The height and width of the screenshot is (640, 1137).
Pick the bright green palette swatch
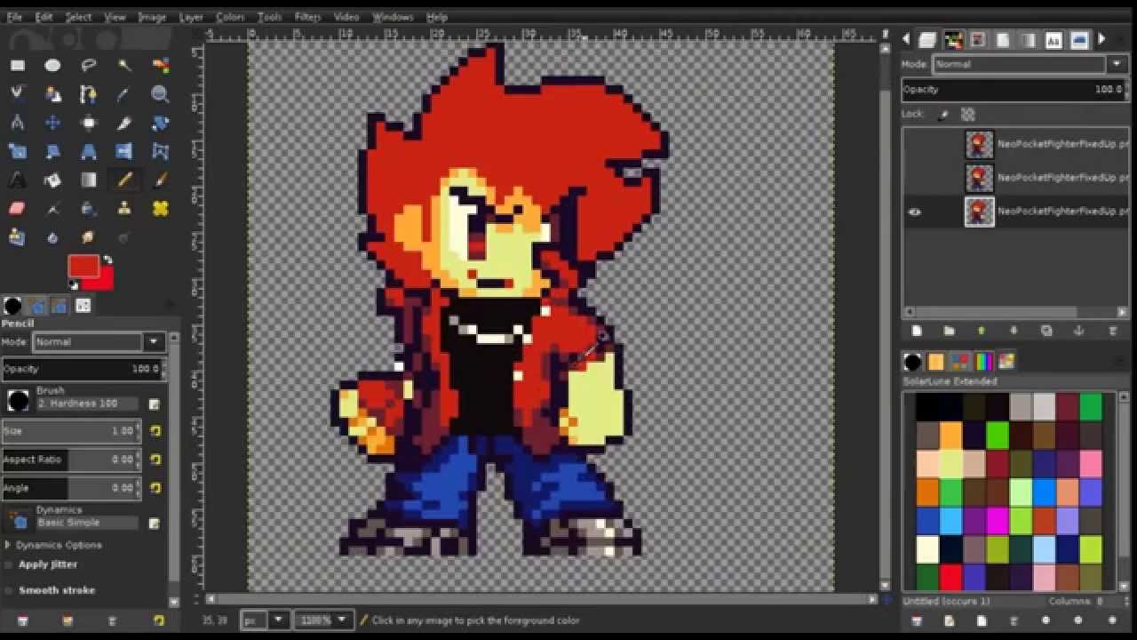(x=998, y=436)
